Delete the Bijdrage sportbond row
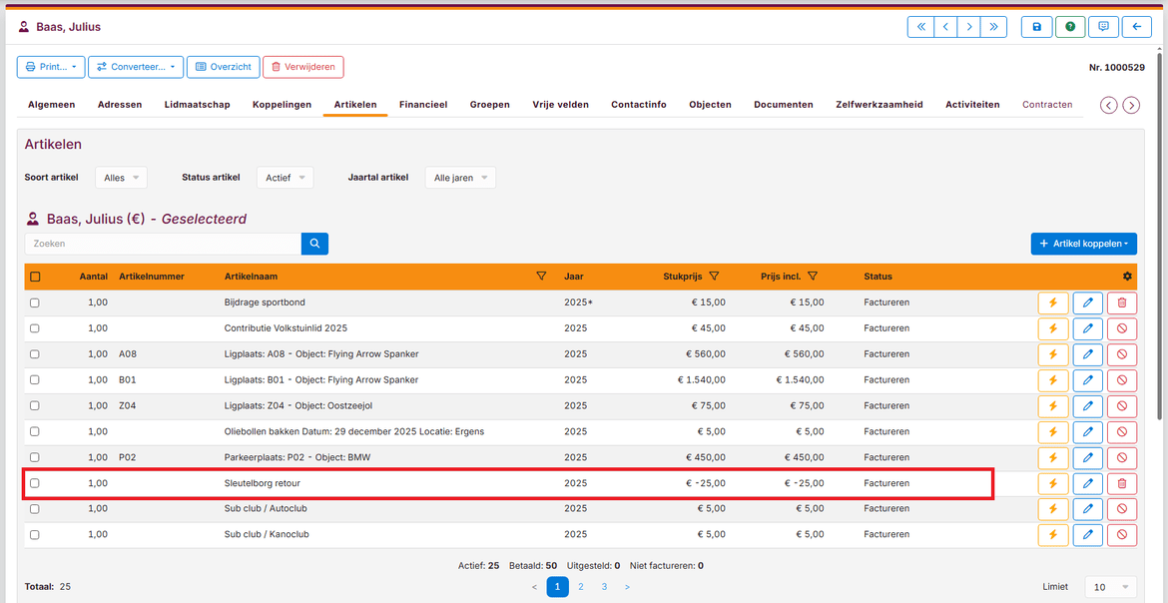 pyautogui.click(x=1121, y=302)
